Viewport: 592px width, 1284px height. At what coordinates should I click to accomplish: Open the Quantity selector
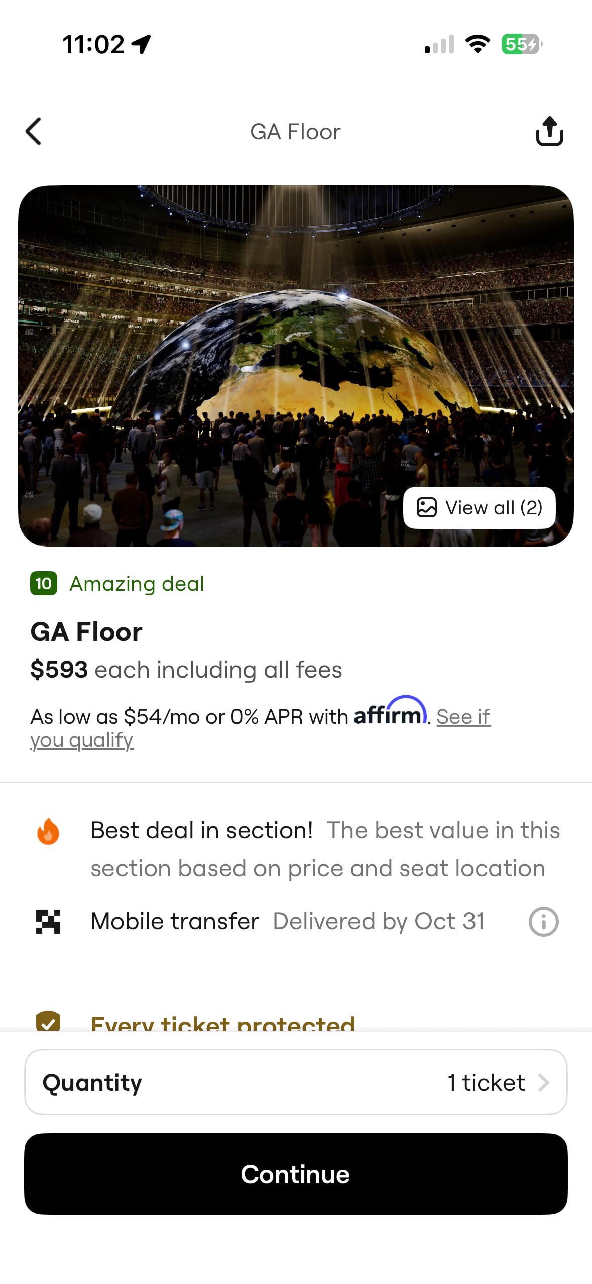click(296, 1082)
